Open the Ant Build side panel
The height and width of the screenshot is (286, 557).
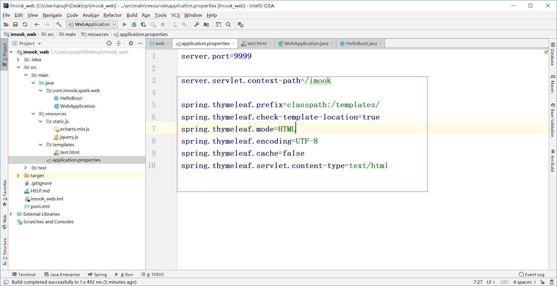(553, 160)
